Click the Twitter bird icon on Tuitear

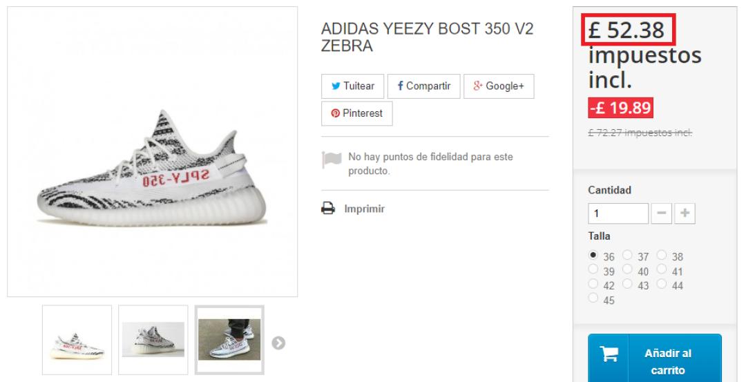click(336, 86)
